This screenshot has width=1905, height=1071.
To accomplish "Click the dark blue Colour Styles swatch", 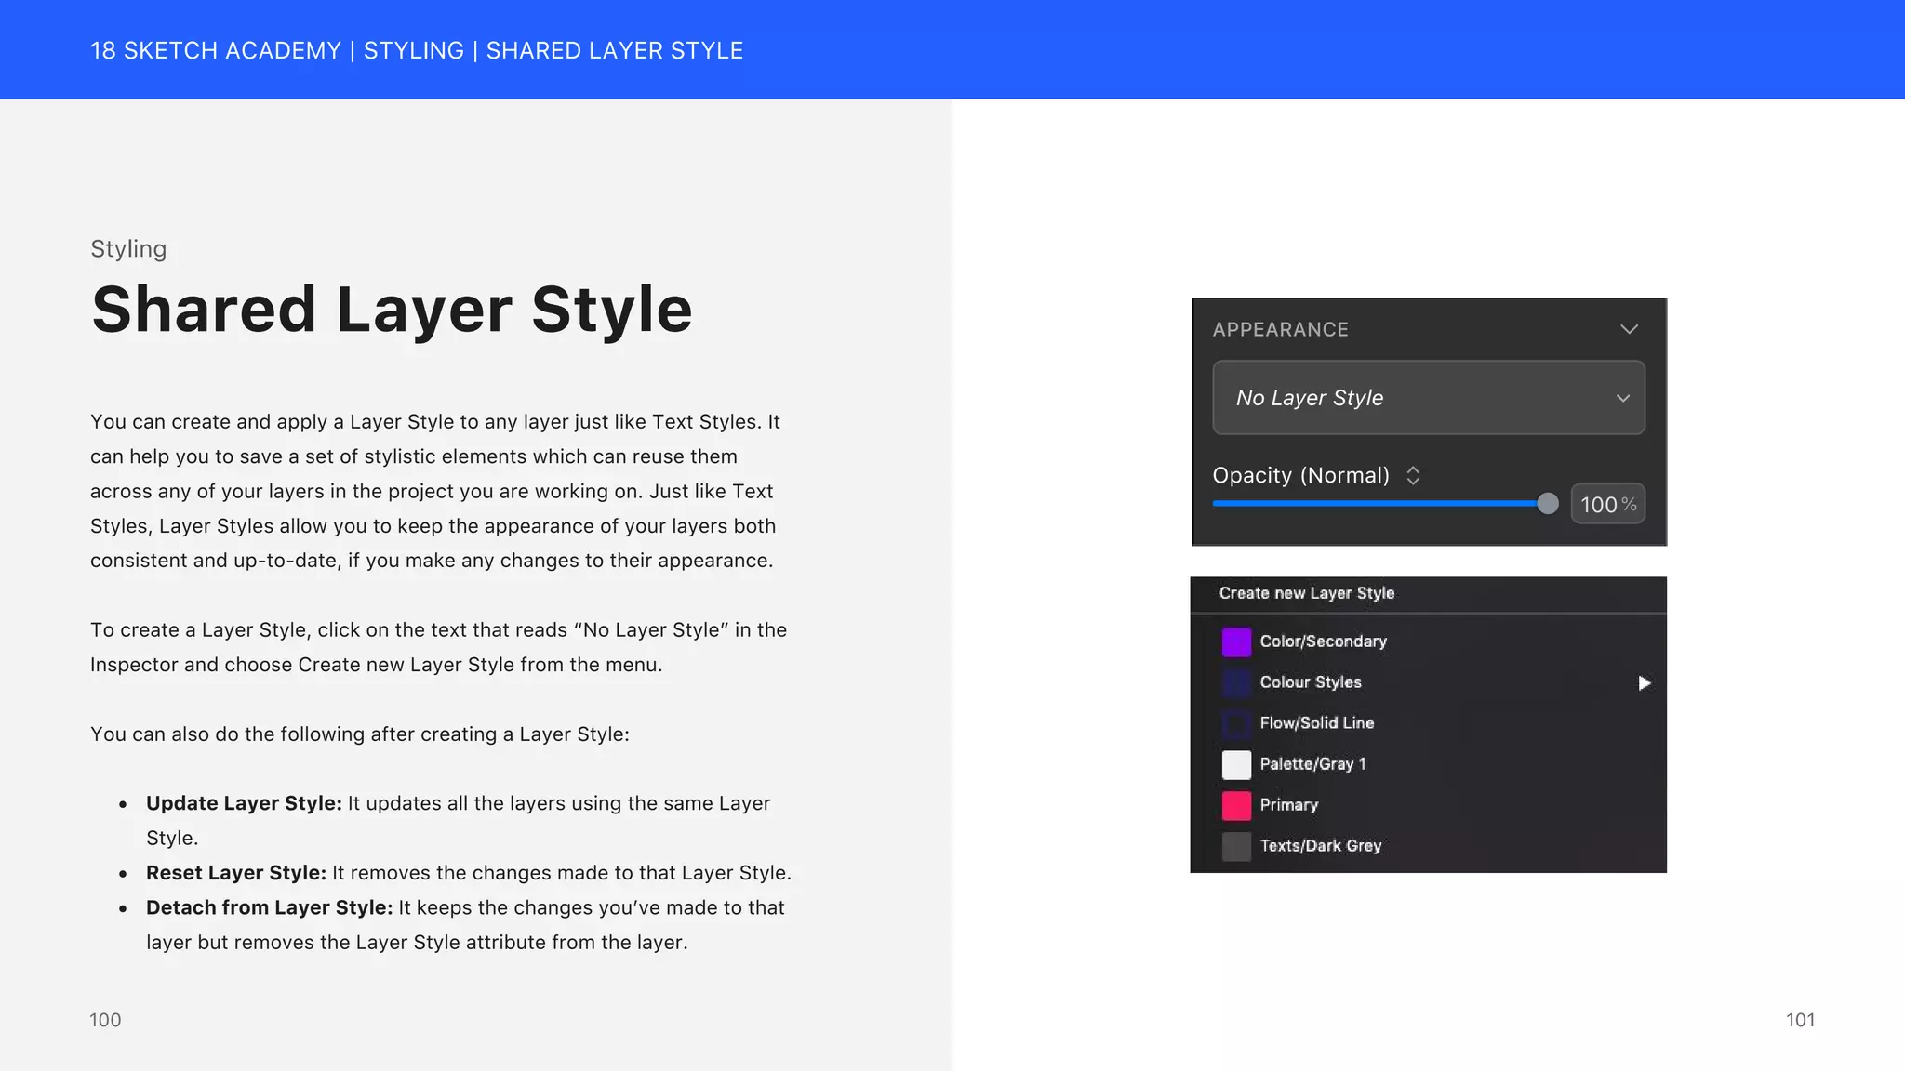I will [1236, 682].
